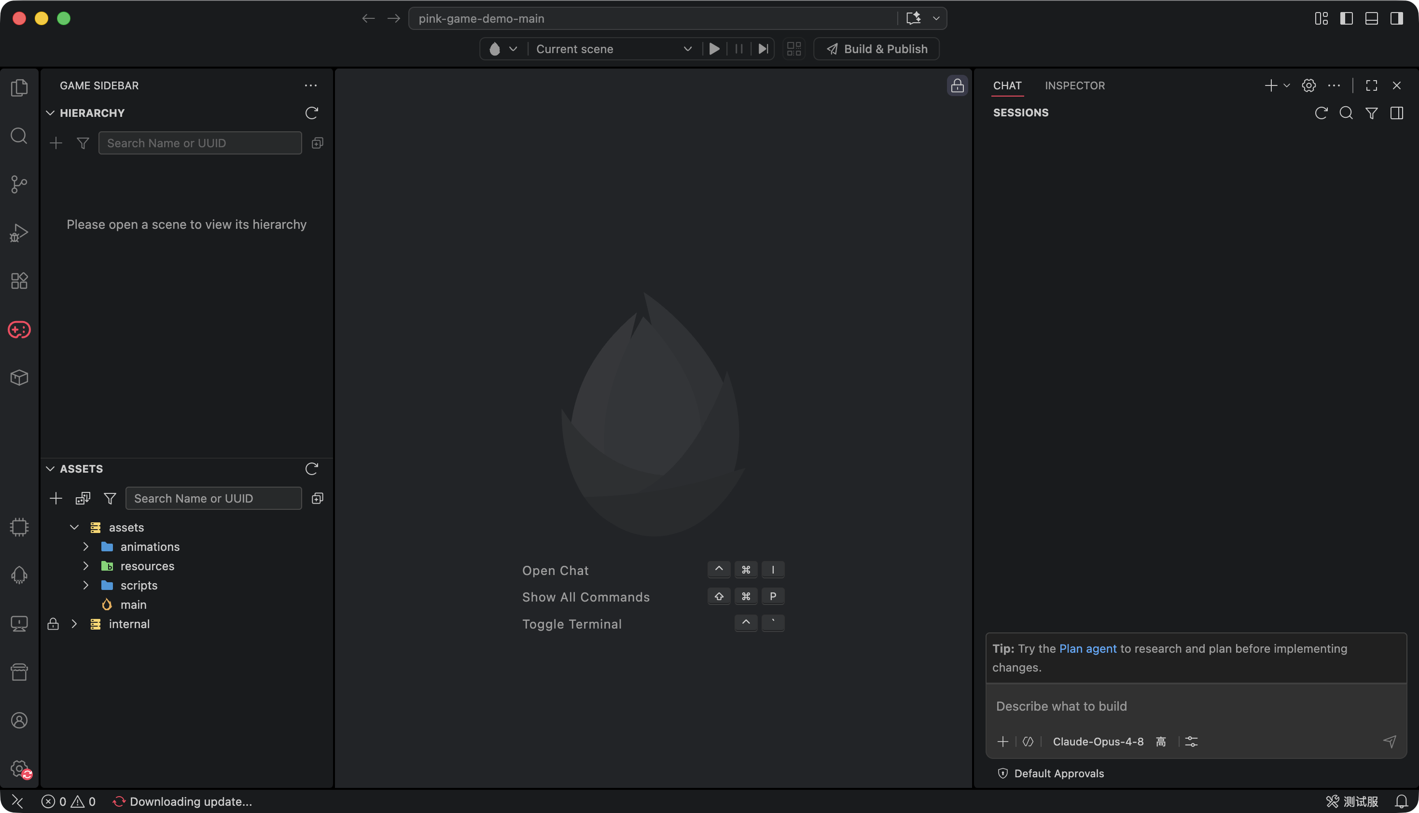Screen dimensions: 1419x813
Task: Expand the animations folder
Action: [86, 547]
